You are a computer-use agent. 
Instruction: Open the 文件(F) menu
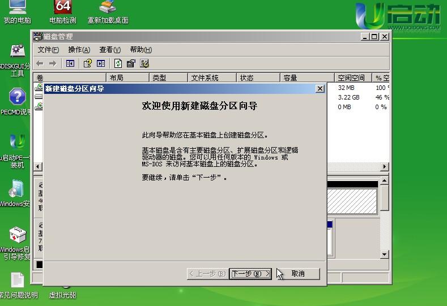48,50
